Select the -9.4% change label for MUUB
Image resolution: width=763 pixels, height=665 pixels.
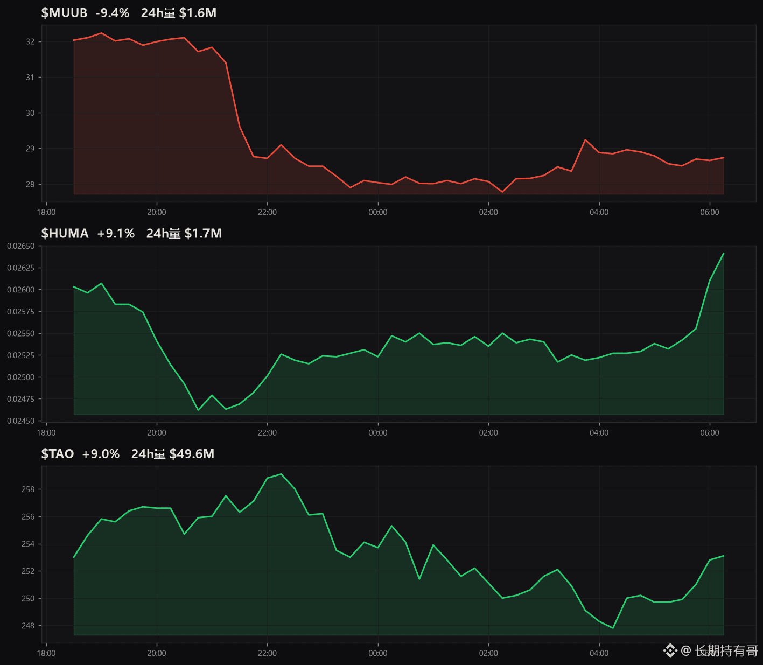113,13
